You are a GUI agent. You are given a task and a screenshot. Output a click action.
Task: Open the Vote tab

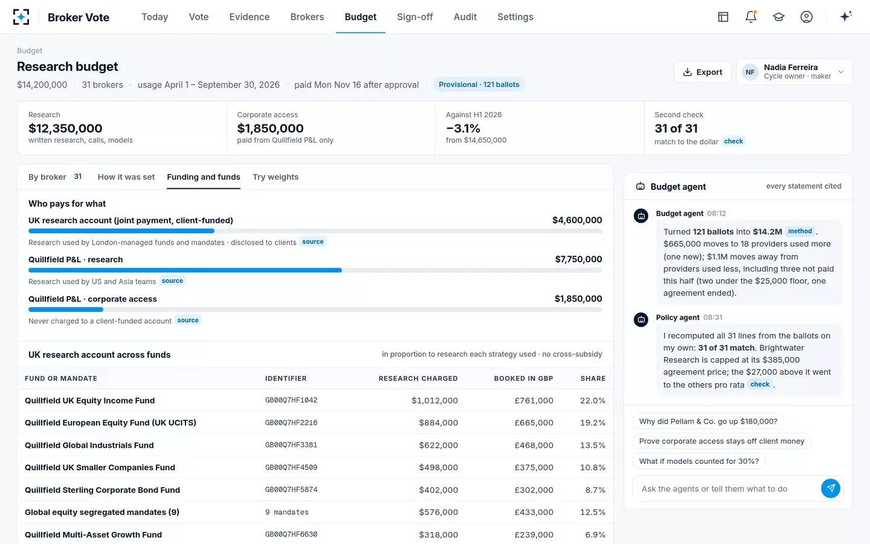(199, 17)
